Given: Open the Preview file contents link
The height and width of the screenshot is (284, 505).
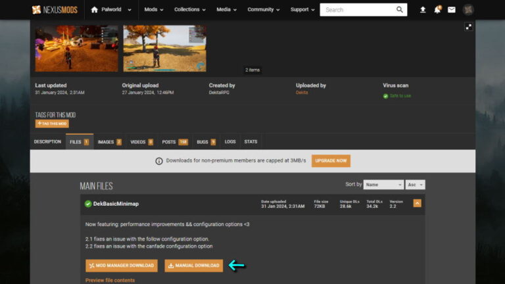Looking at the screenshot, I should tap(110, 281).
